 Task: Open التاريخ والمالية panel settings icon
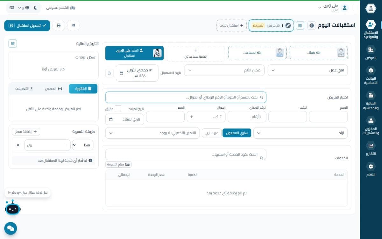(x=13, y=44)
